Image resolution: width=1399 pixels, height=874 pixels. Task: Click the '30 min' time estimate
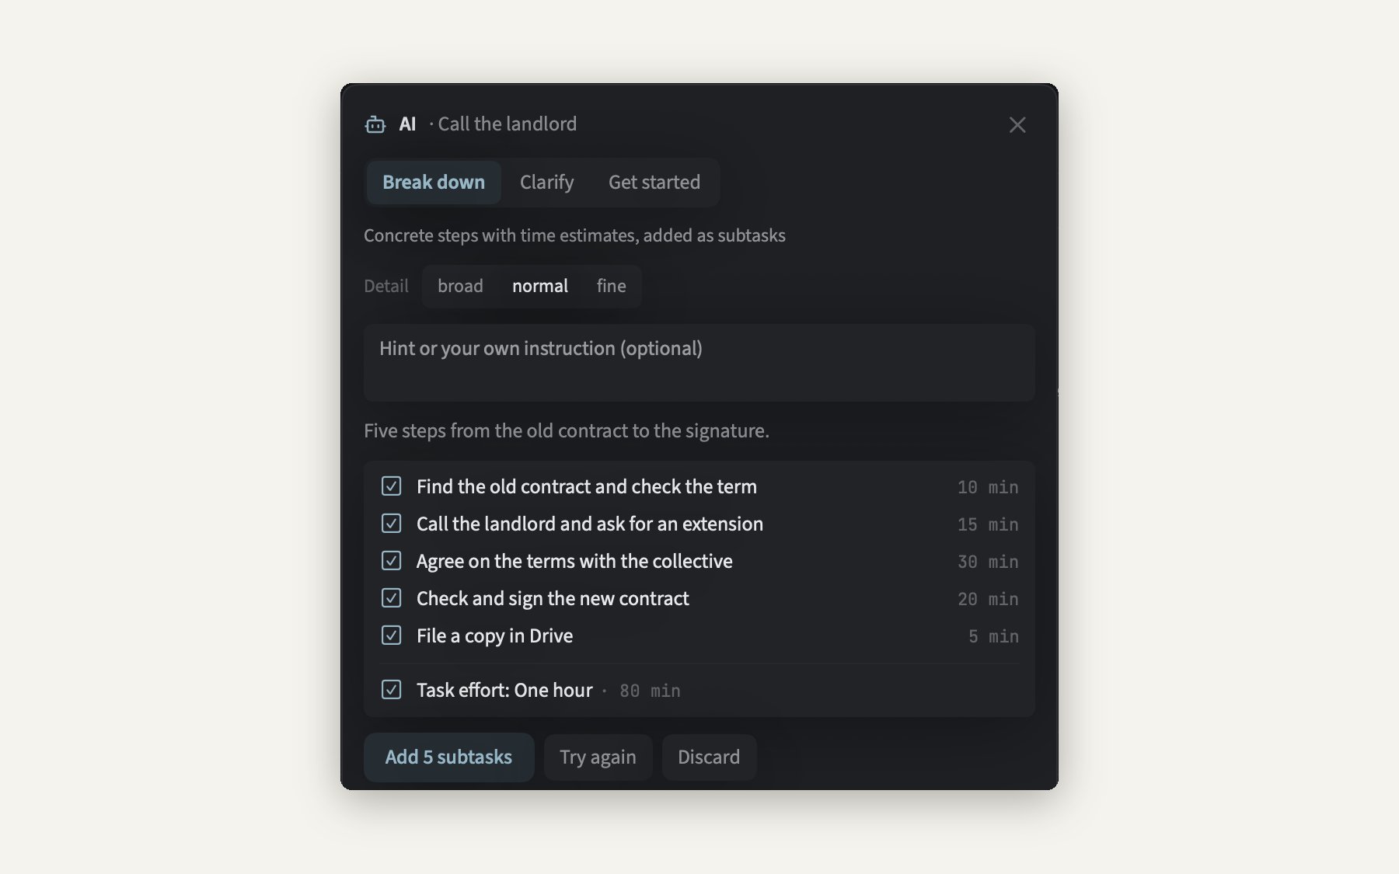pos(988,562)
